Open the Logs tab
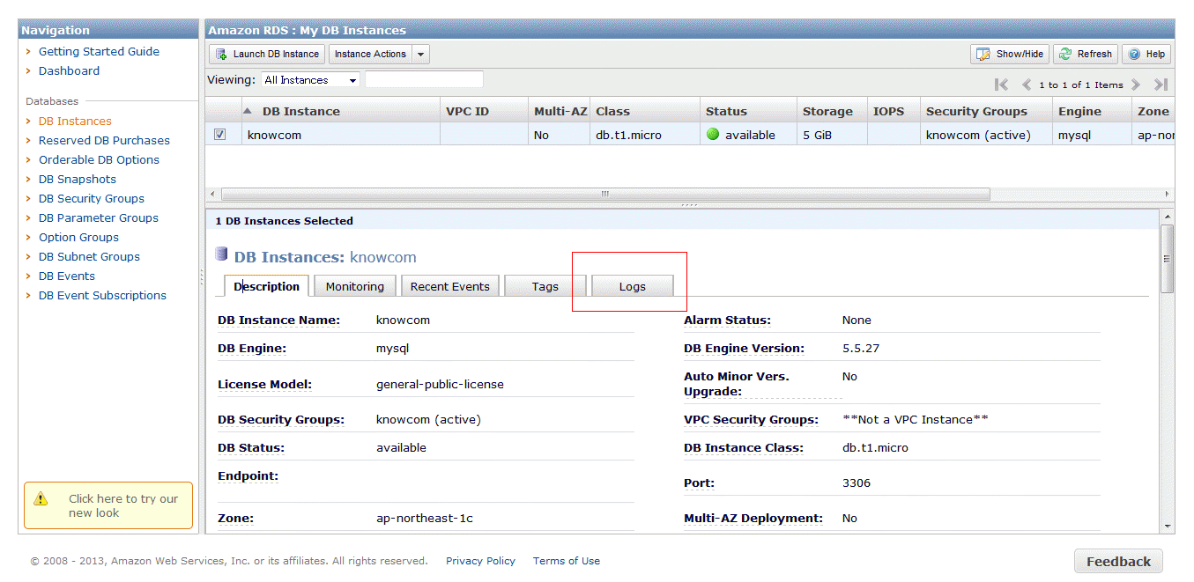Viewport: 1194px width, 582px height. [632, 286]
